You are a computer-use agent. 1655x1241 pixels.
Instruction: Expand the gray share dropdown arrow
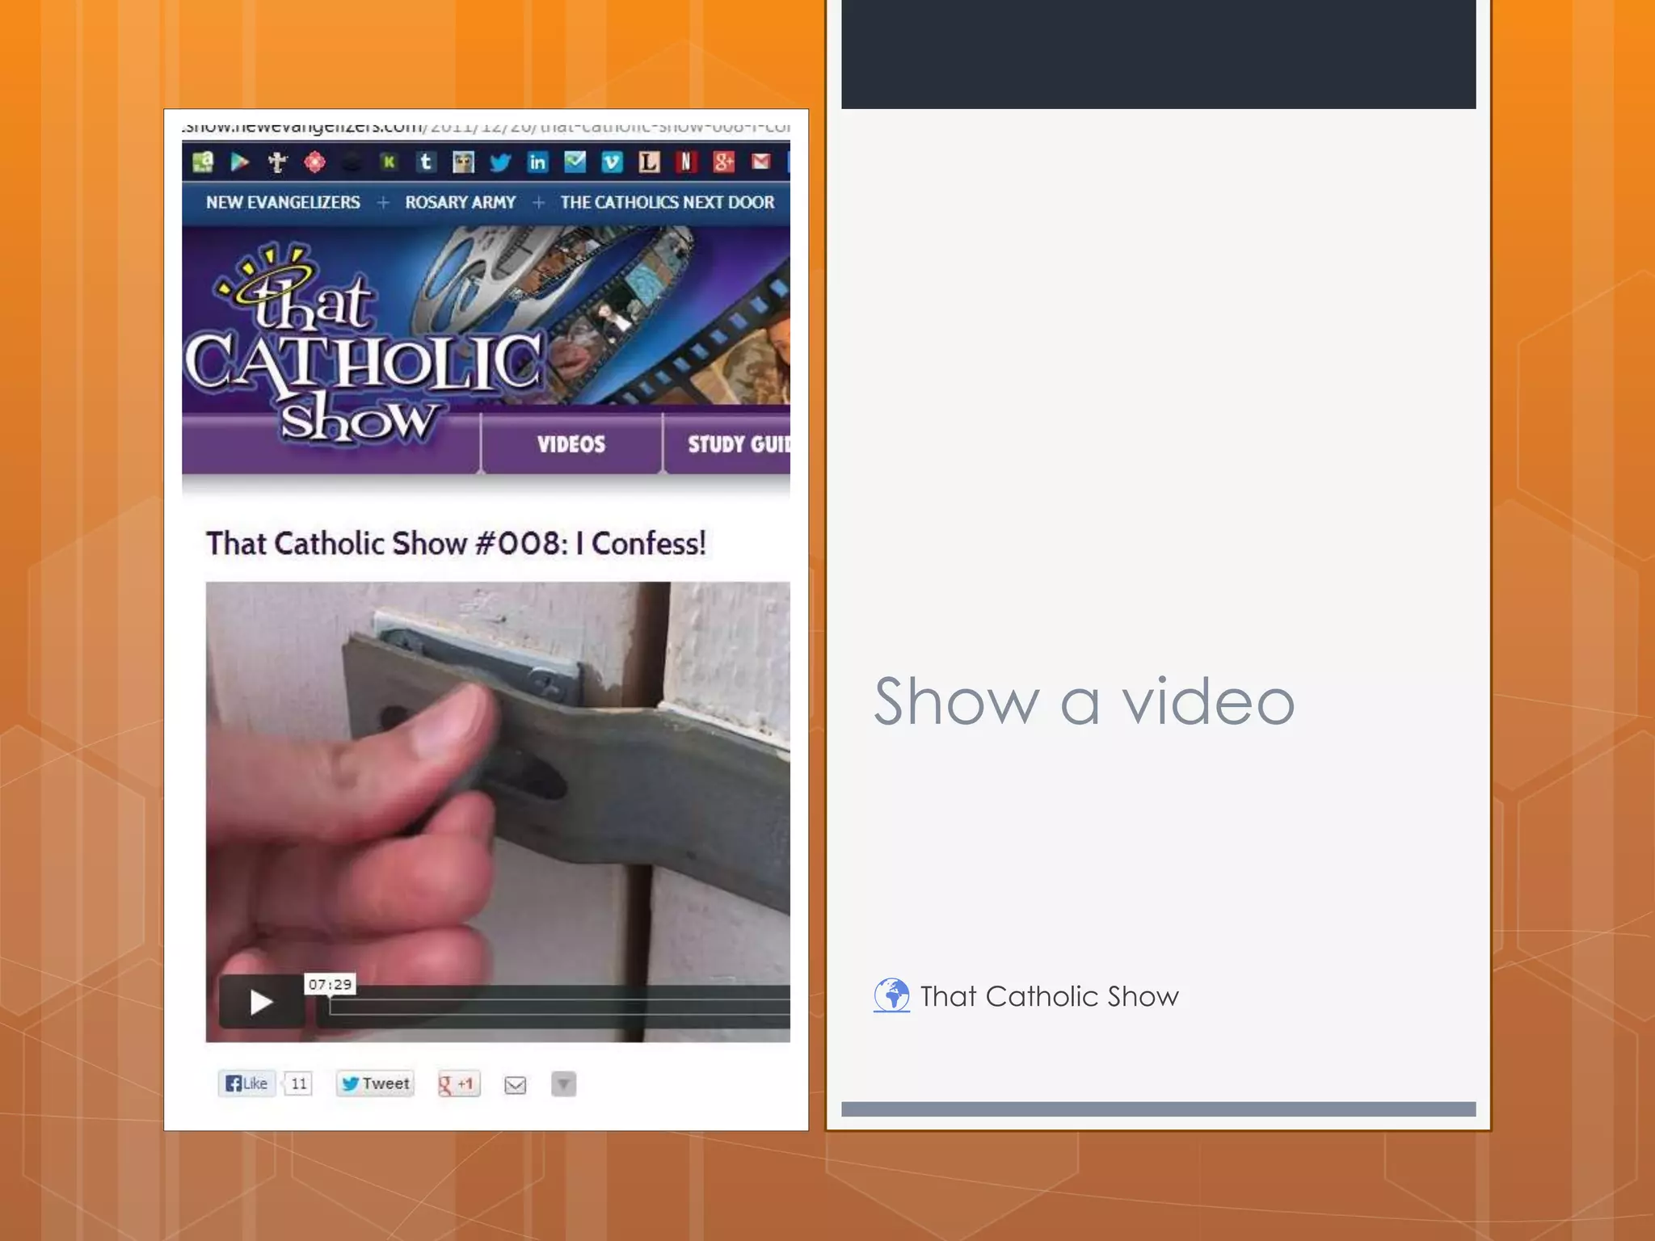[x=564, y=1083]
